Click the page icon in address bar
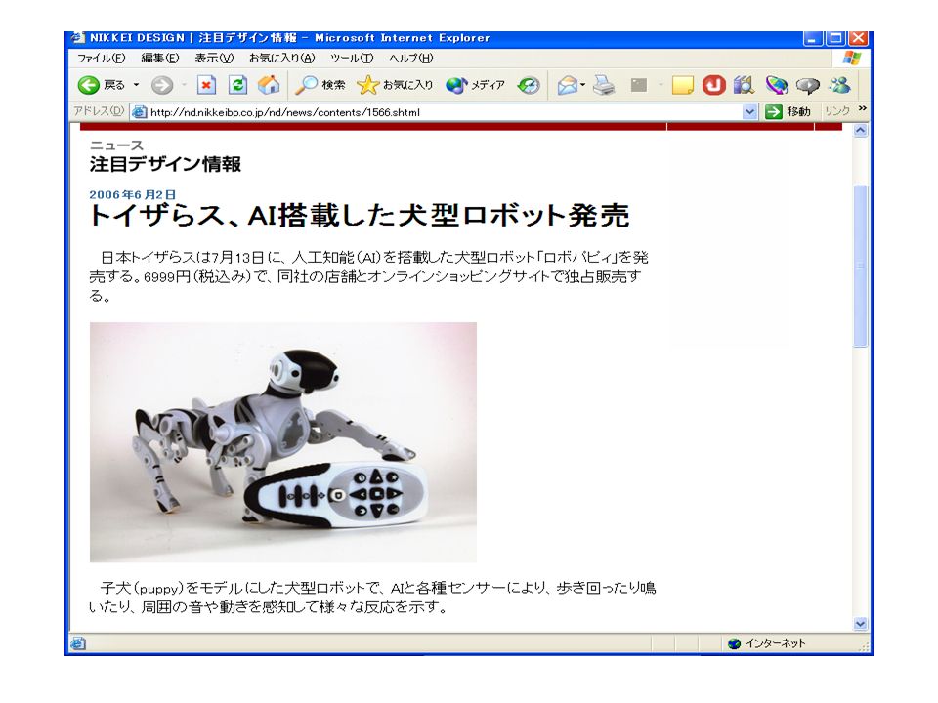Viewport: 938px width, 703px height. [140, 112]
